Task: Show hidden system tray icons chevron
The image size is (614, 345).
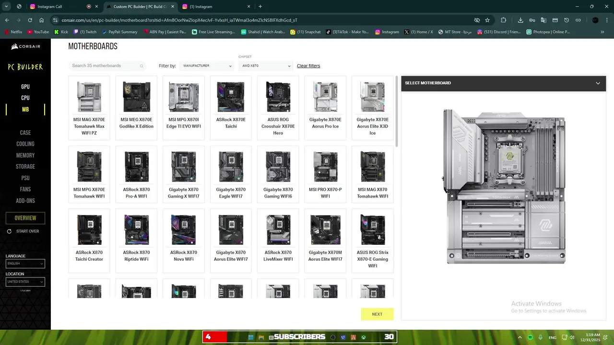Action: 520,337
